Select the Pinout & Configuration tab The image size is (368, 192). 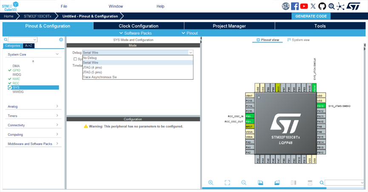(48, 26)
